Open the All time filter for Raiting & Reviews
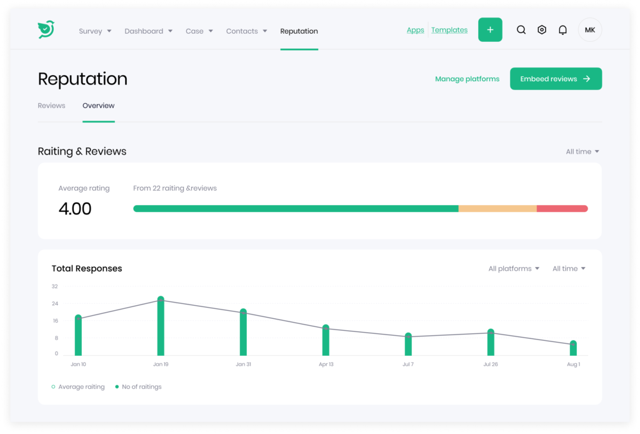 tap(582, 151)
